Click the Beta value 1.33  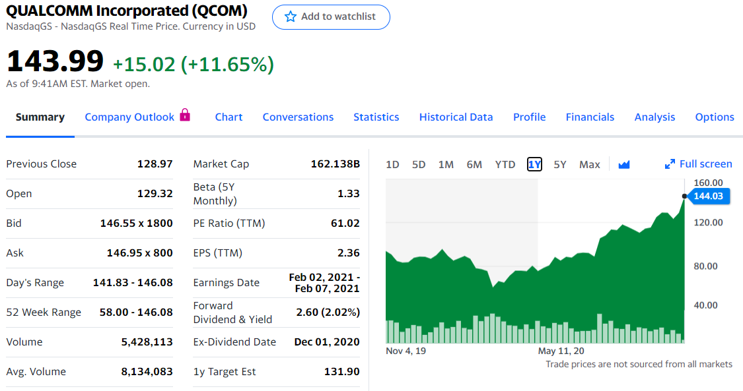[x=349, y=194]
